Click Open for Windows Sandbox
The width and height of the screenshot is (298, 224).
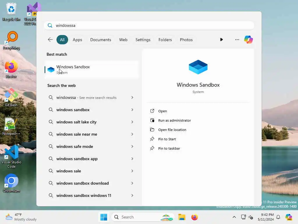point(162,111)
